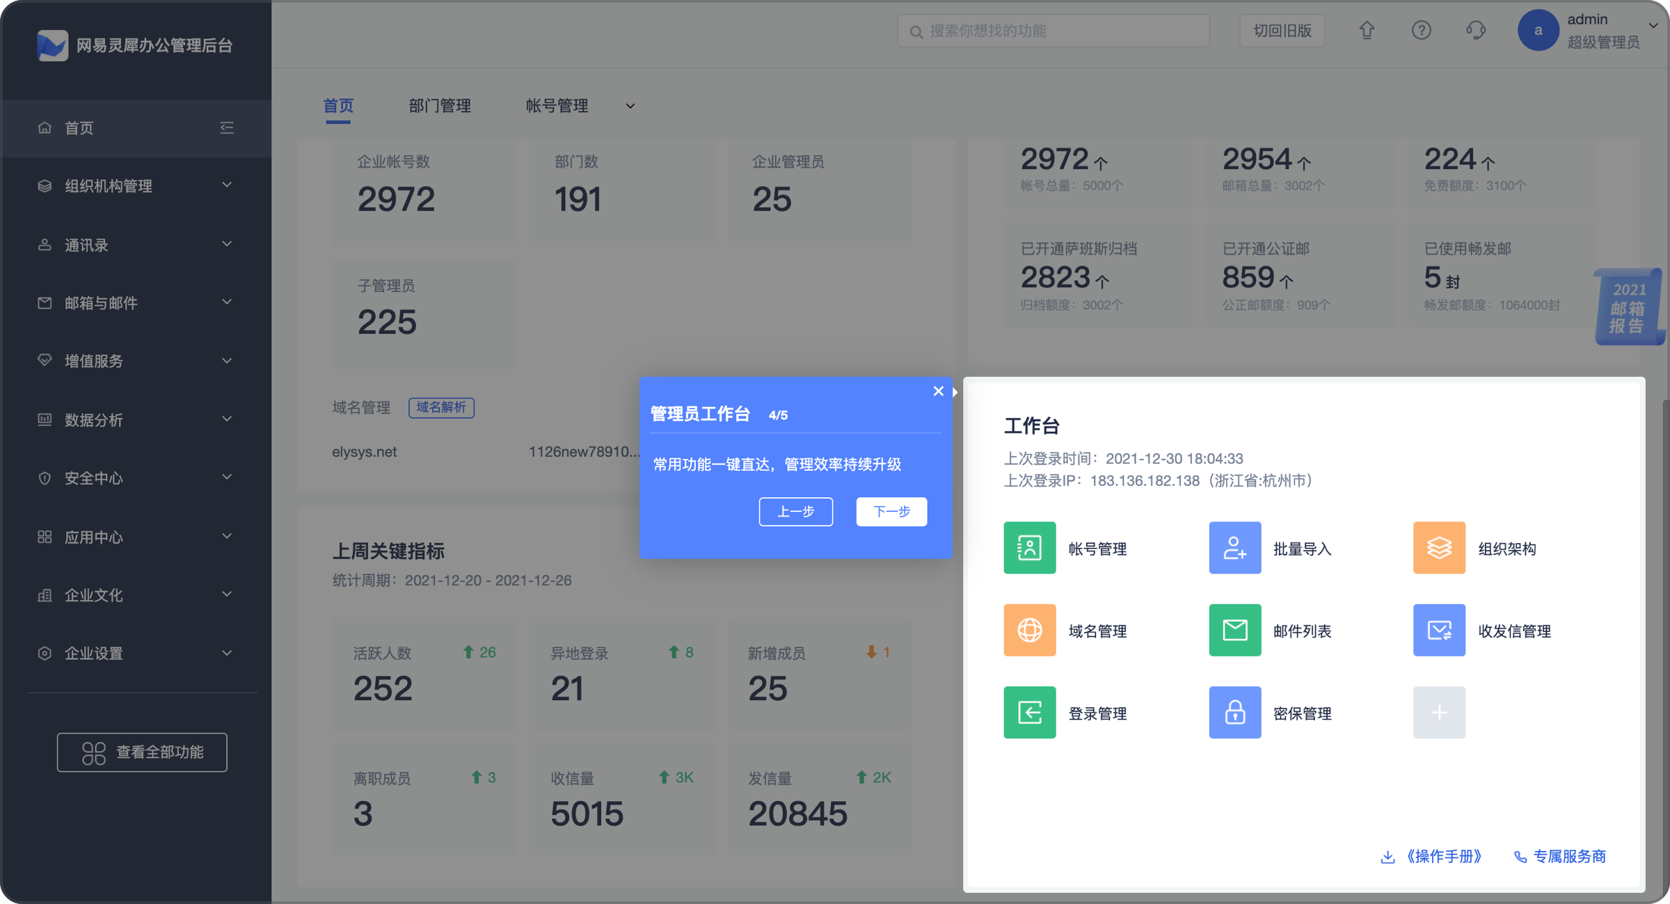Open the admin account dropdown arrow
This screenshot has height=904, width=1670.
click(x=1653, y=25)
